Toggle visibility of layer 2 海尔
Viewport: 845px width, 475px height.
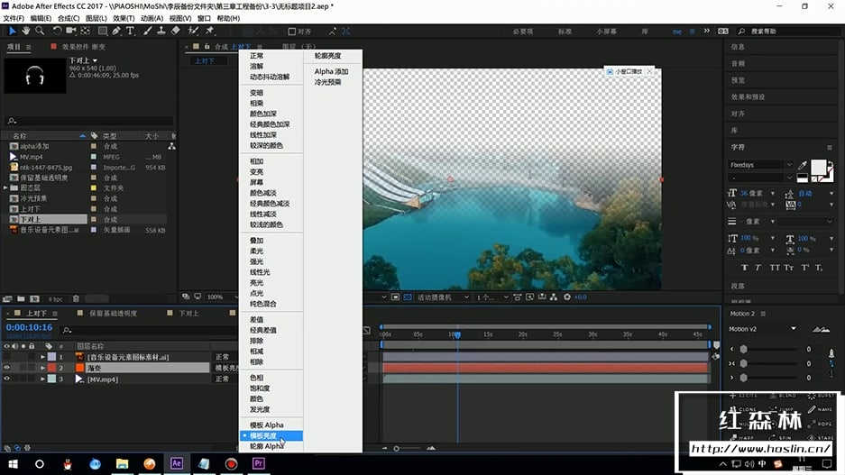pos(7,368)
